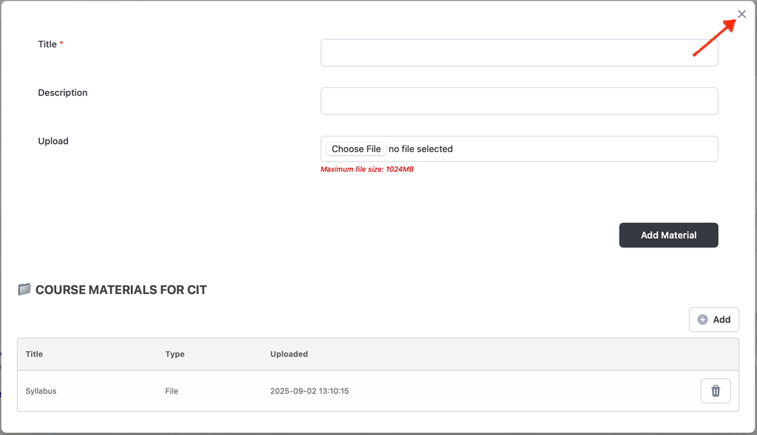This screenshot has height=435, width=757.
Task: Click the Title field label
Action: point(47,44)
